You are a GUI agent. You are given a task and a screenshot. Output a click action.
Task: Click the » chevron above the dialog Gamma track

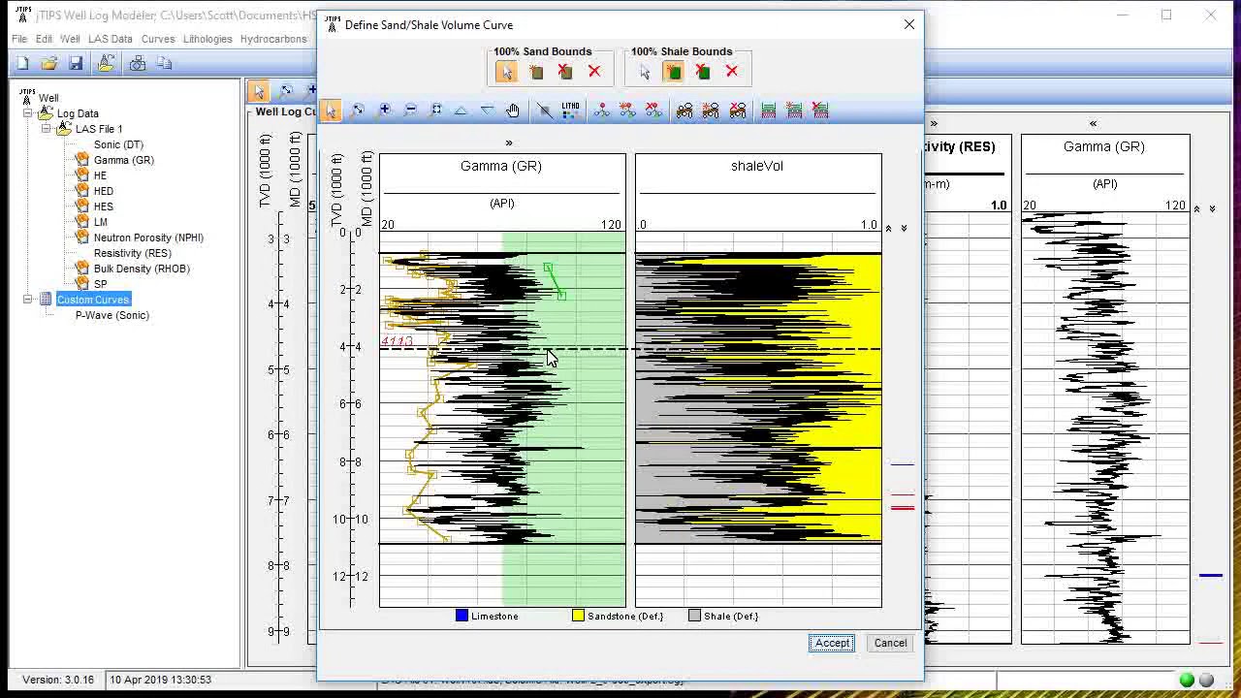pos(509,143)
